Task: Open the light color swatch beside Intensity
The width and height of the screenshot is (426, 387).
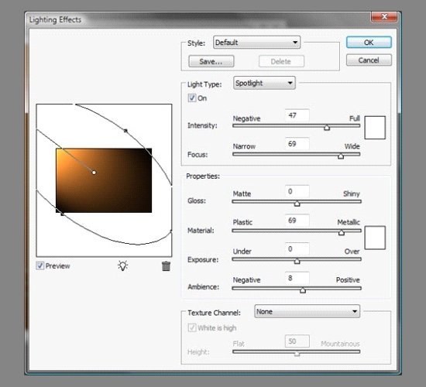Action: pos(375,128)
